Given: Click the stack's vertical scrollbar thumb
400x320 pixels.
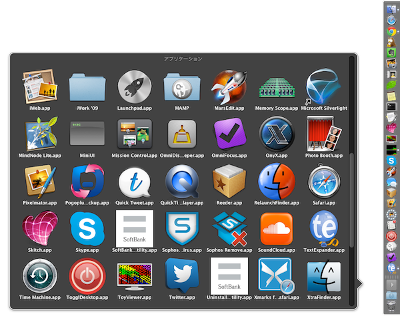Looking at the screenshot, I should tap(351, 200).
